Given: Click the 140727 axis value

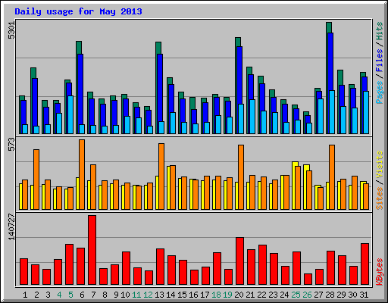Looking at the screenshot, I should [x=11, y=227].
